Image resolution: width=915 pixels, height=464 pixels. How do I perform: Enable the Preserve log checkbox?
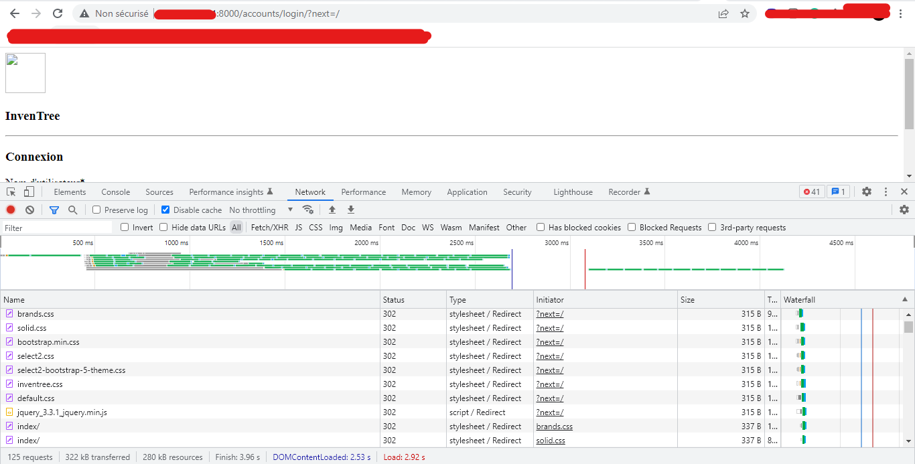[96, 210]
